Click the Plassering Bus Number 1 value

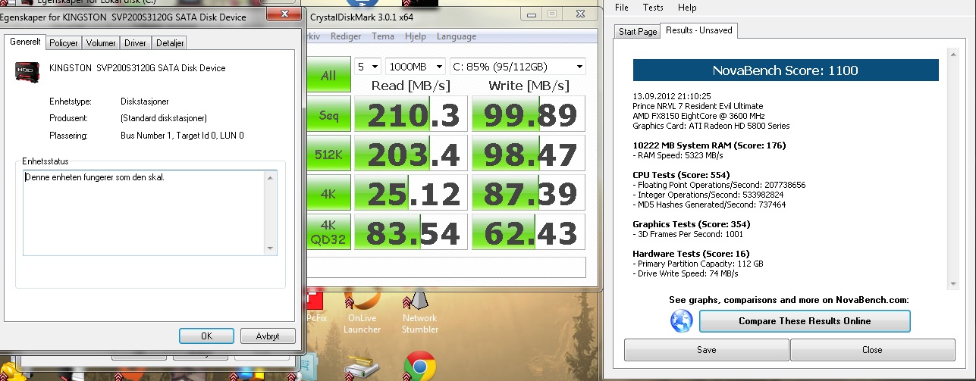182,136
